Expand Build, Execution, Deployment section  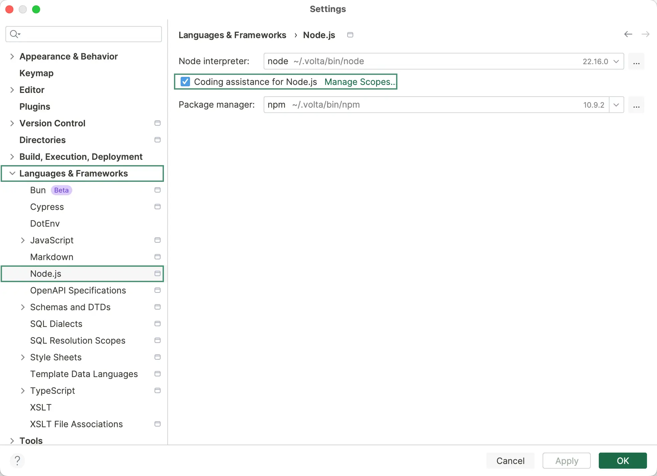[12, 157]
